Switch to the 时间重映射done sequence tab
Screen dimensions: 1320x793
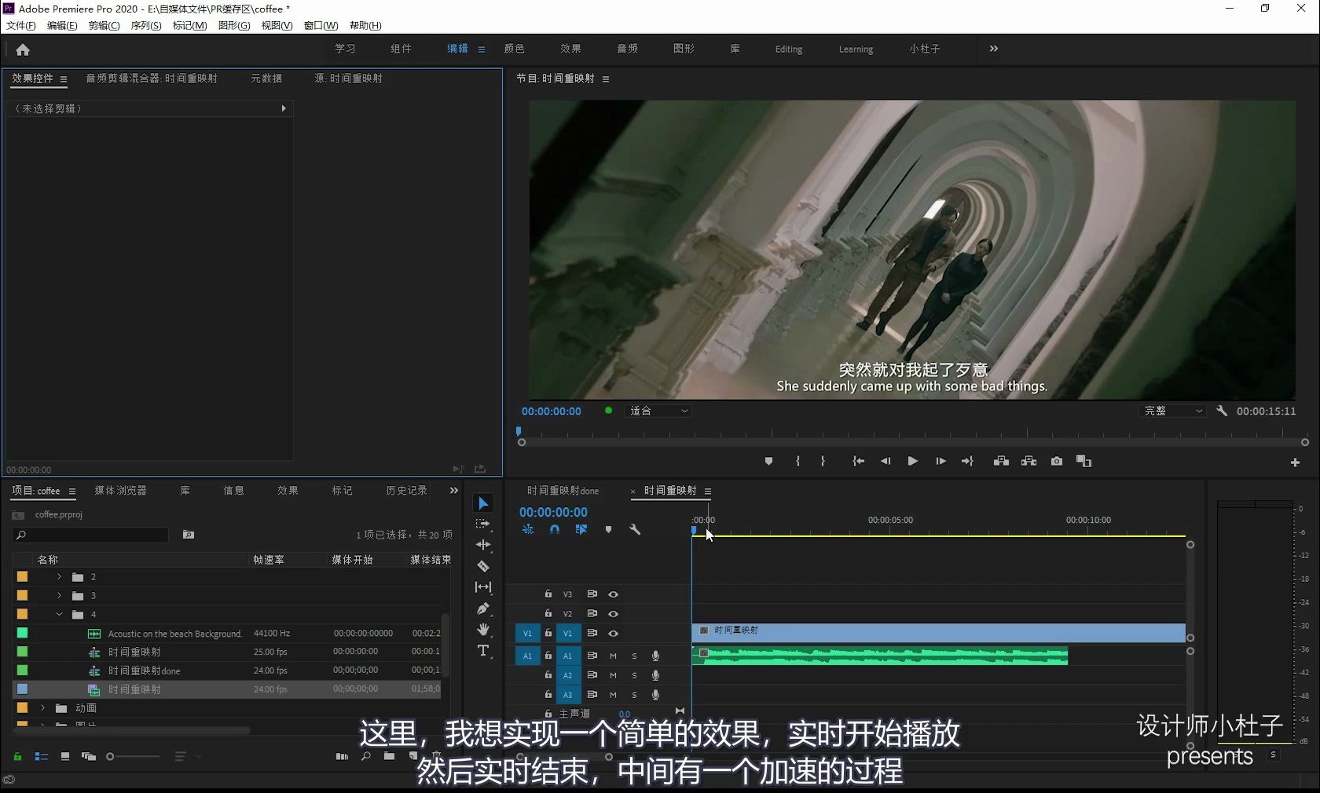click(x=563, y=491)
